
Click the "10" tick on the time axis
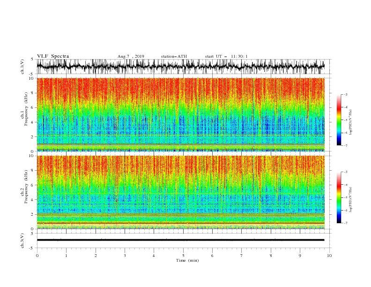(x=329, y=256)
